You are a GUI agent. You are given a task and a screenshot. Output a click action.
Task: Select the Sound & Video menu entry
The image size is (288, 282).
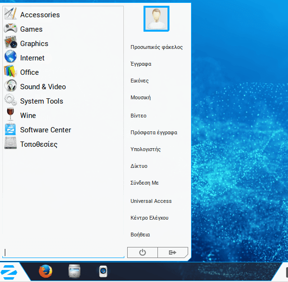click(43, 87)
